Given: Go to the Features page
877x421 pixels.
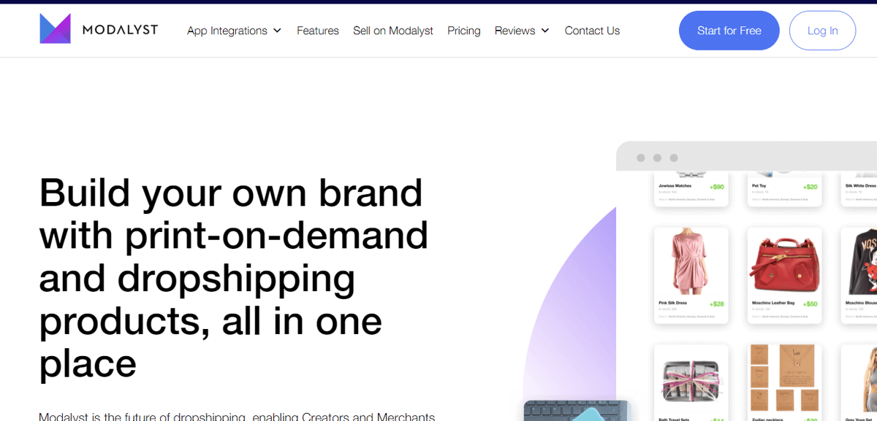Looking at the screenshot, I should coord(318,31).
